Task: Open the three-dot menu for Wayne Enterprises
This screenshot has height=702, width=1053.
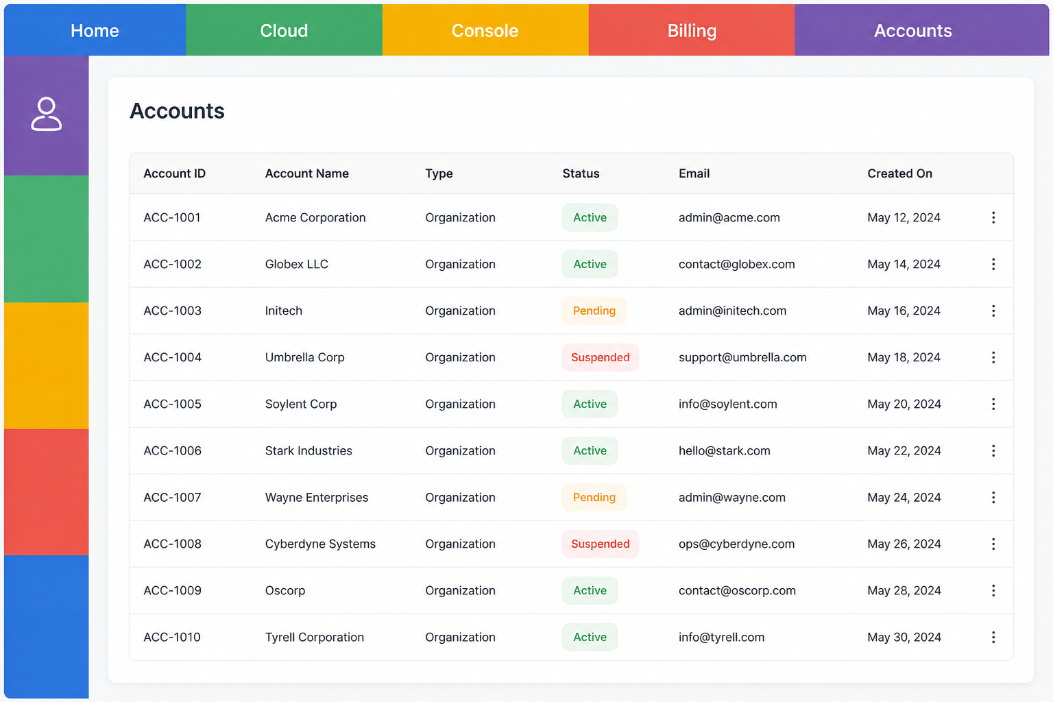Action: pyautogui.click(x=993, y=497)
